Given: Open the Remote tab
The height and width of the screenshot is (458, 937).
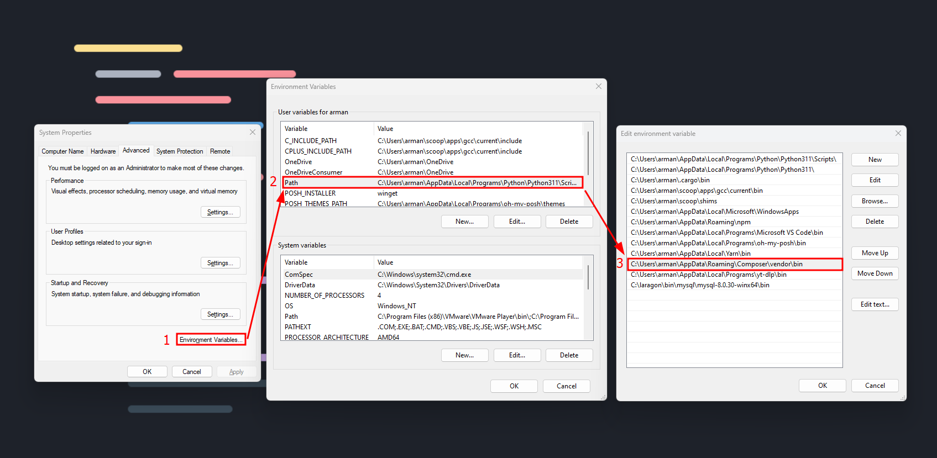Looking at the screenshot, I should tap(220, 151).
